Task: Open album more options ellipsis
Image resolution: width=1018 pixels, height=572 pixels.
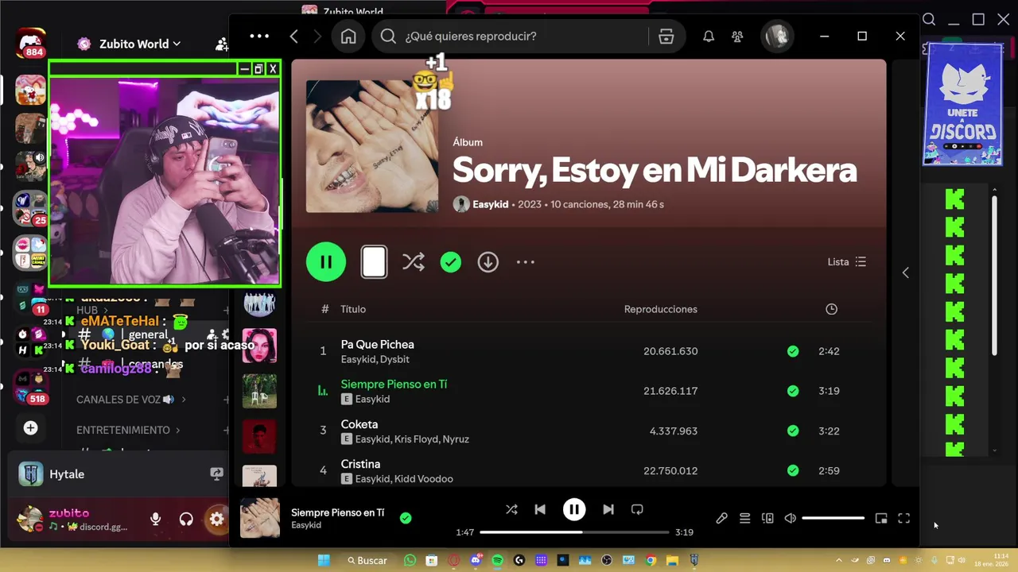Action: (526, 262)
